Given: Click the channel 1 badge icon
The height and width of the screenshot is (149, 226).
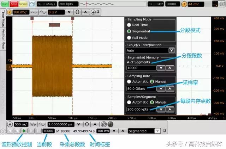Looking at the screenshot, I should (x=10, y=12).
